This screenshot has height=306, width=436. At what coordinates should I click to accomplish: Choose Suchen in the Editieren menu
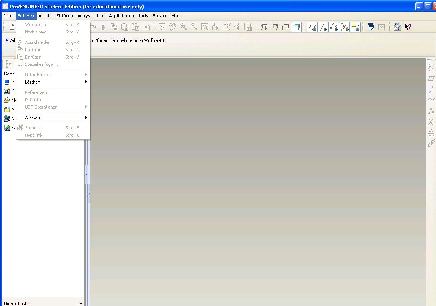coord(53,128)
